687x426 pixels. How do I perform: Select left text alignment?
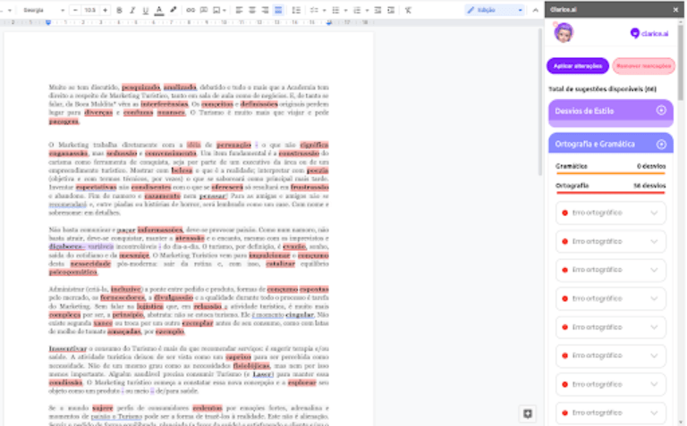[240, 10]
